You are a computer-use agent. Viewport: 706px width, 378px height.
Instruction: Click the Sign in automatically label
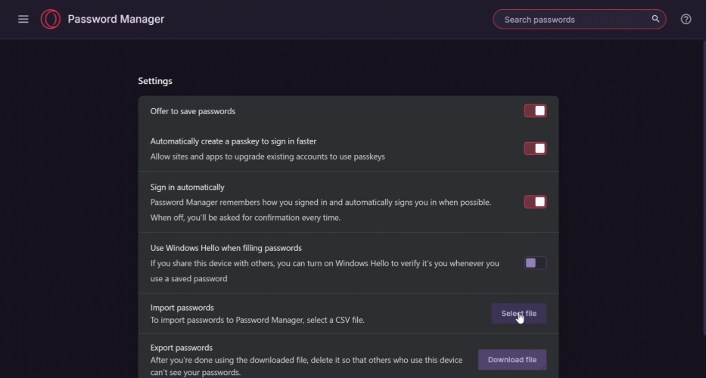[x=188, y=187]
